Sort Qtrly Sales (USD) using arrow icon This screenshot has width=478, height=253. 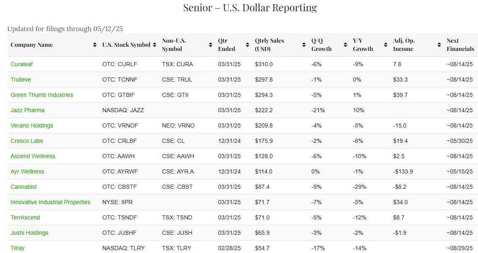pyautogui.click(x=304, y=45)
